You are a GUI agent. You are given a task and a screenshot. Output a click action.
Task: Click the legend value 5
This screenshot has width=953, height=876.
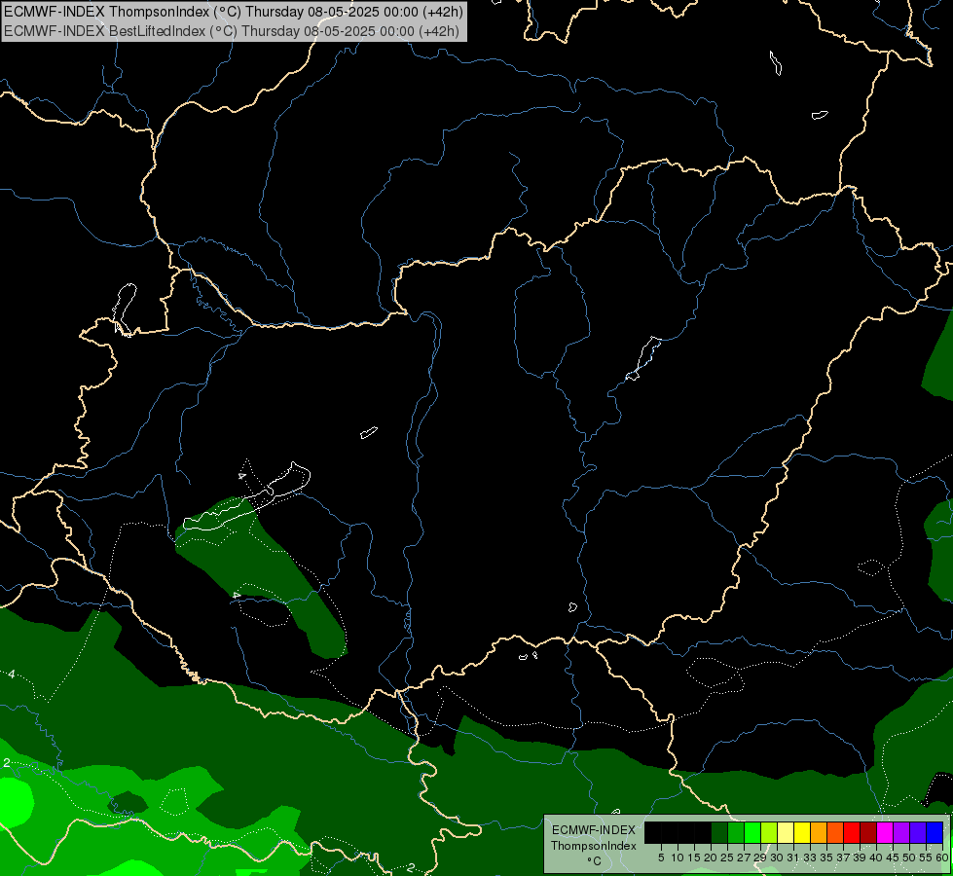click(x=661, y=858)
